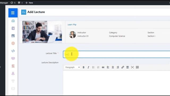This screenshot has width=170, height=96.
Task: Click the 'Section I' text
Action: [151, 36]
